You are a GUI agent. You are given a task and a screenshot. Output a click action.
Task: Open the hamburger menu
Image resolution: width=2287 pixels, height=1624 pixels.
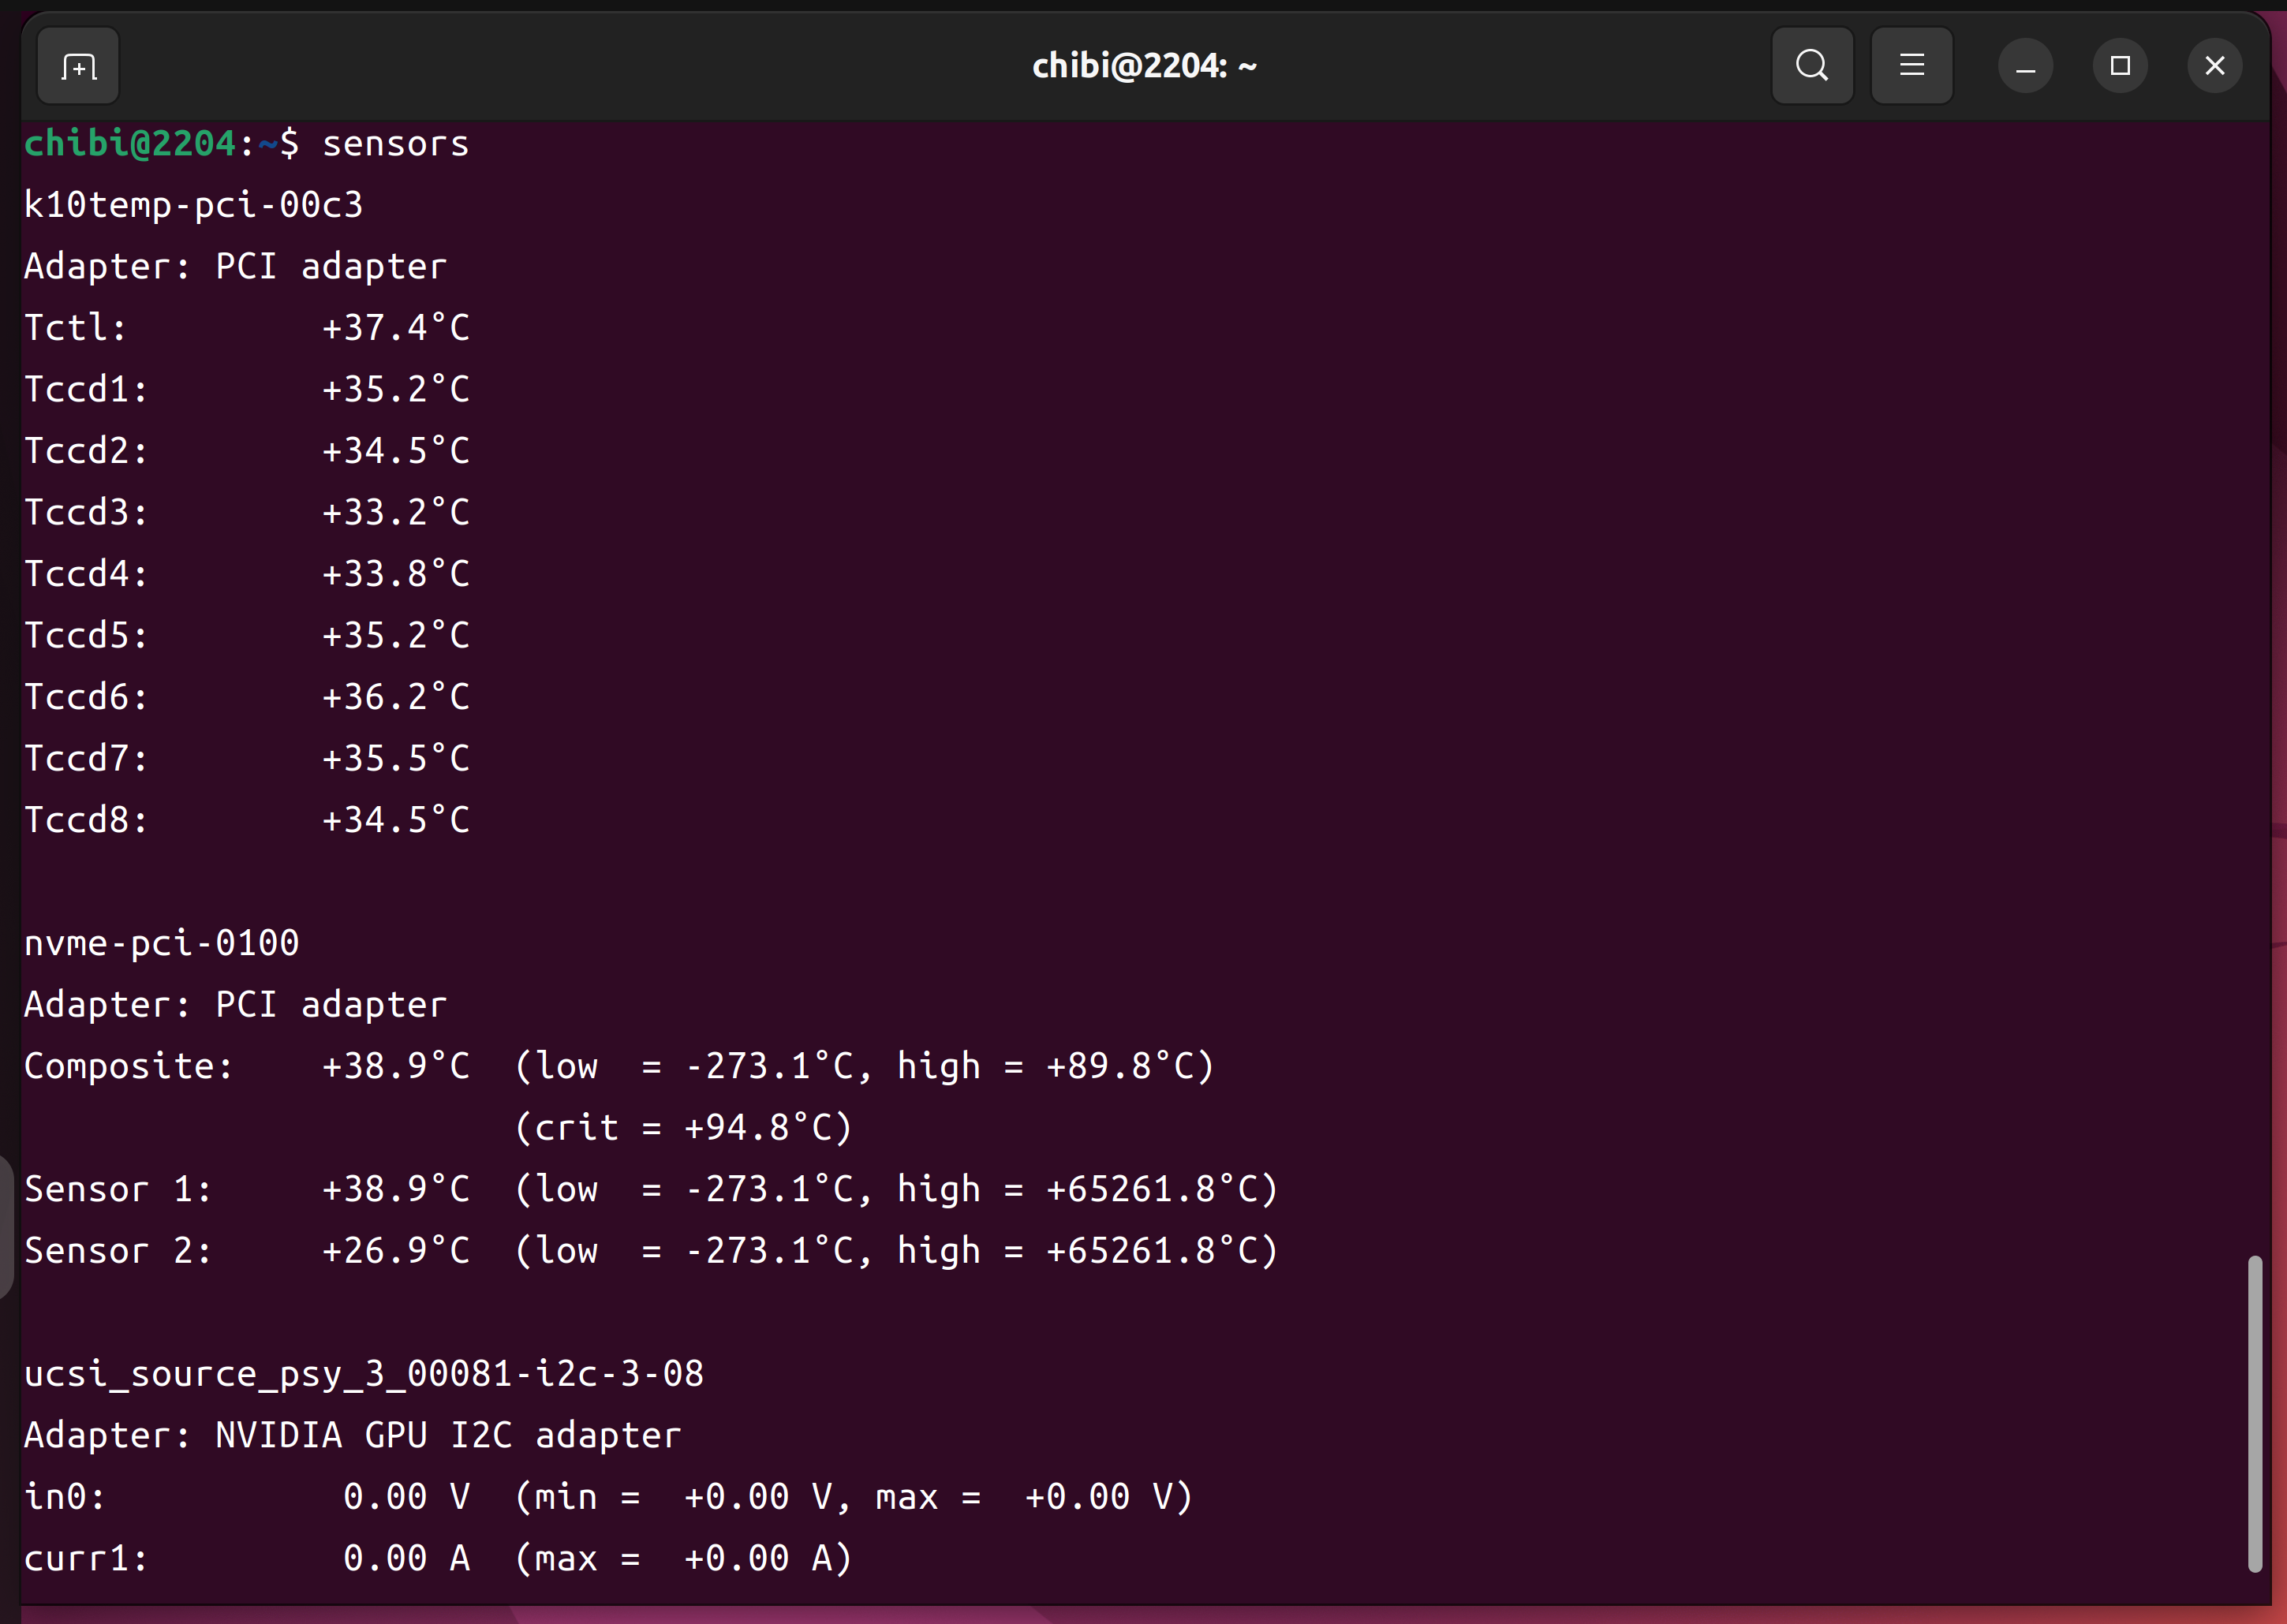(x=1911, y=66)
